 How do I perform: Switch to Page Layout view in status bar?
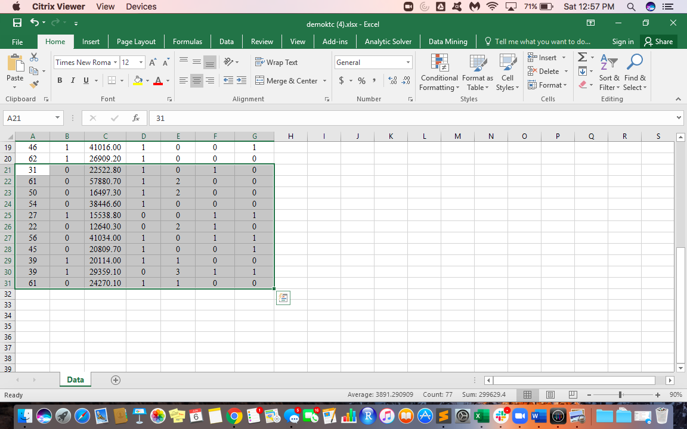click(x=550, y=394)
